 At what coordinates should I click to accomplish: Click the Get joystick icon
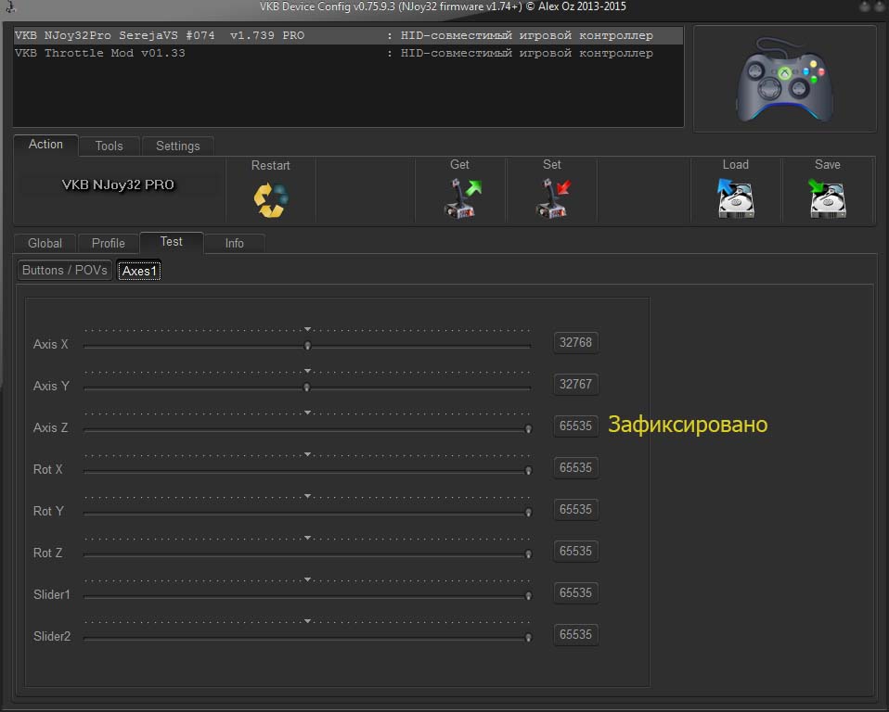click(461, 198)
